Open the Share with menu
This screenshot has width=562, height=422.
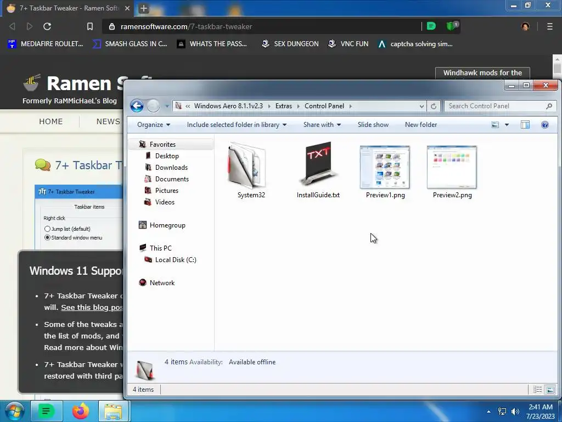pos(322,125)
